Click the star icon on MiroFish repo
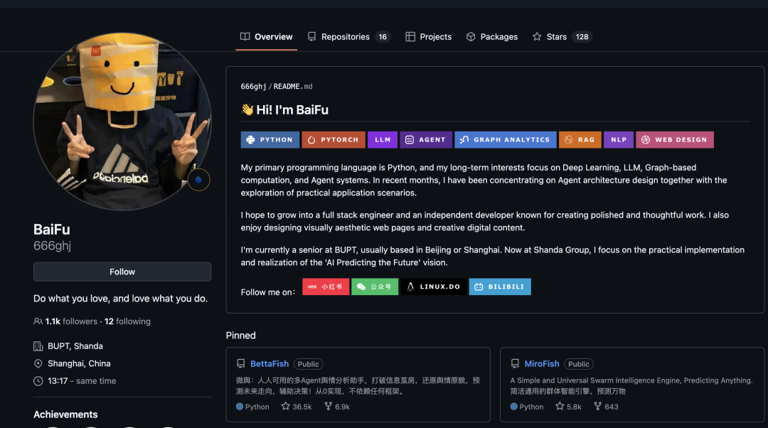Screen dimensions: 768x428 (560, 407)
